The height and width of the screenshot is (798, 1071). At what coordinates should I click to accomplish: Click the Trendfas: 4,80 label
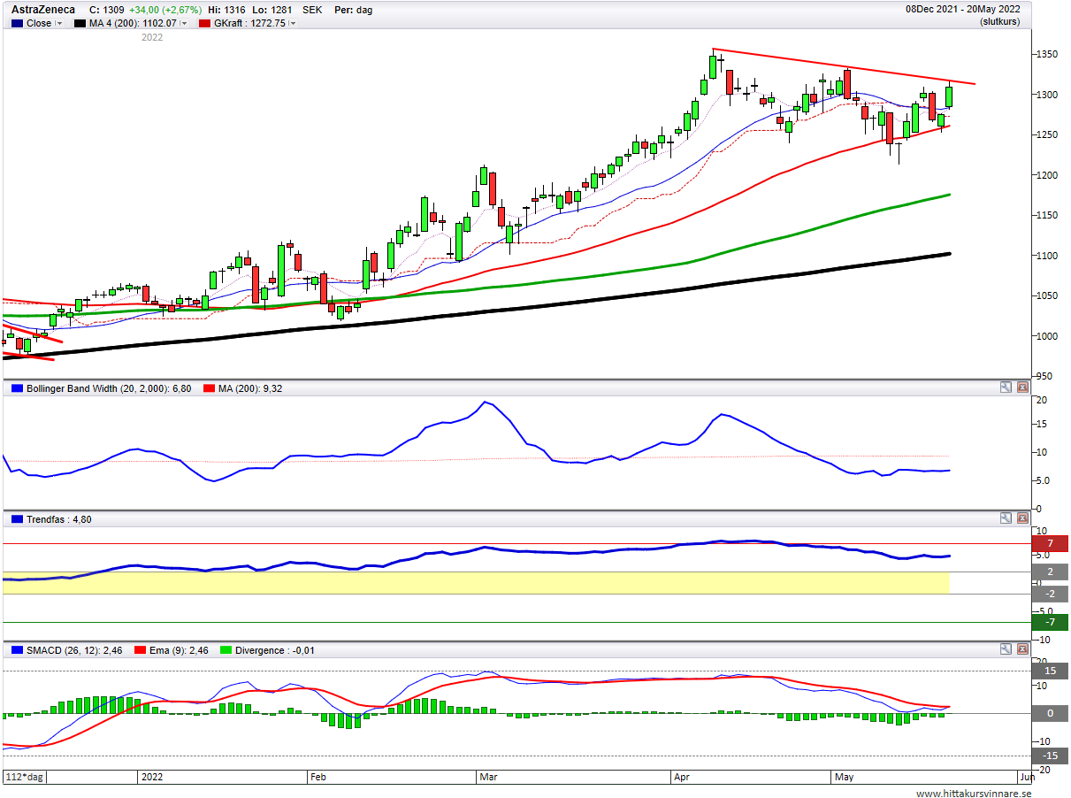coord(59,519)
